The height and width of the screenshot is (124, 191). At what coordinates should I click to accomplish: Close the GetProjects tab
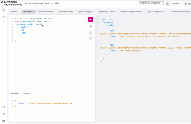pos(34,12)
